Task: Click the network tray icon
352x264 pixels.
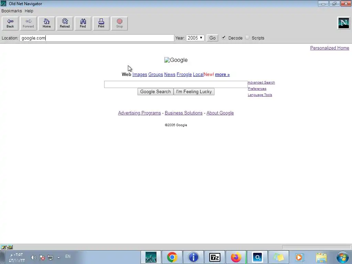Action: coord(50,257)
